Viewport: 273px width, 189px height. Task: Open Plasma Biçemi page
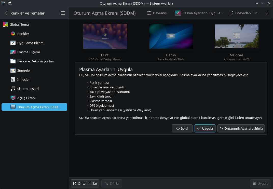click(34, 52)
